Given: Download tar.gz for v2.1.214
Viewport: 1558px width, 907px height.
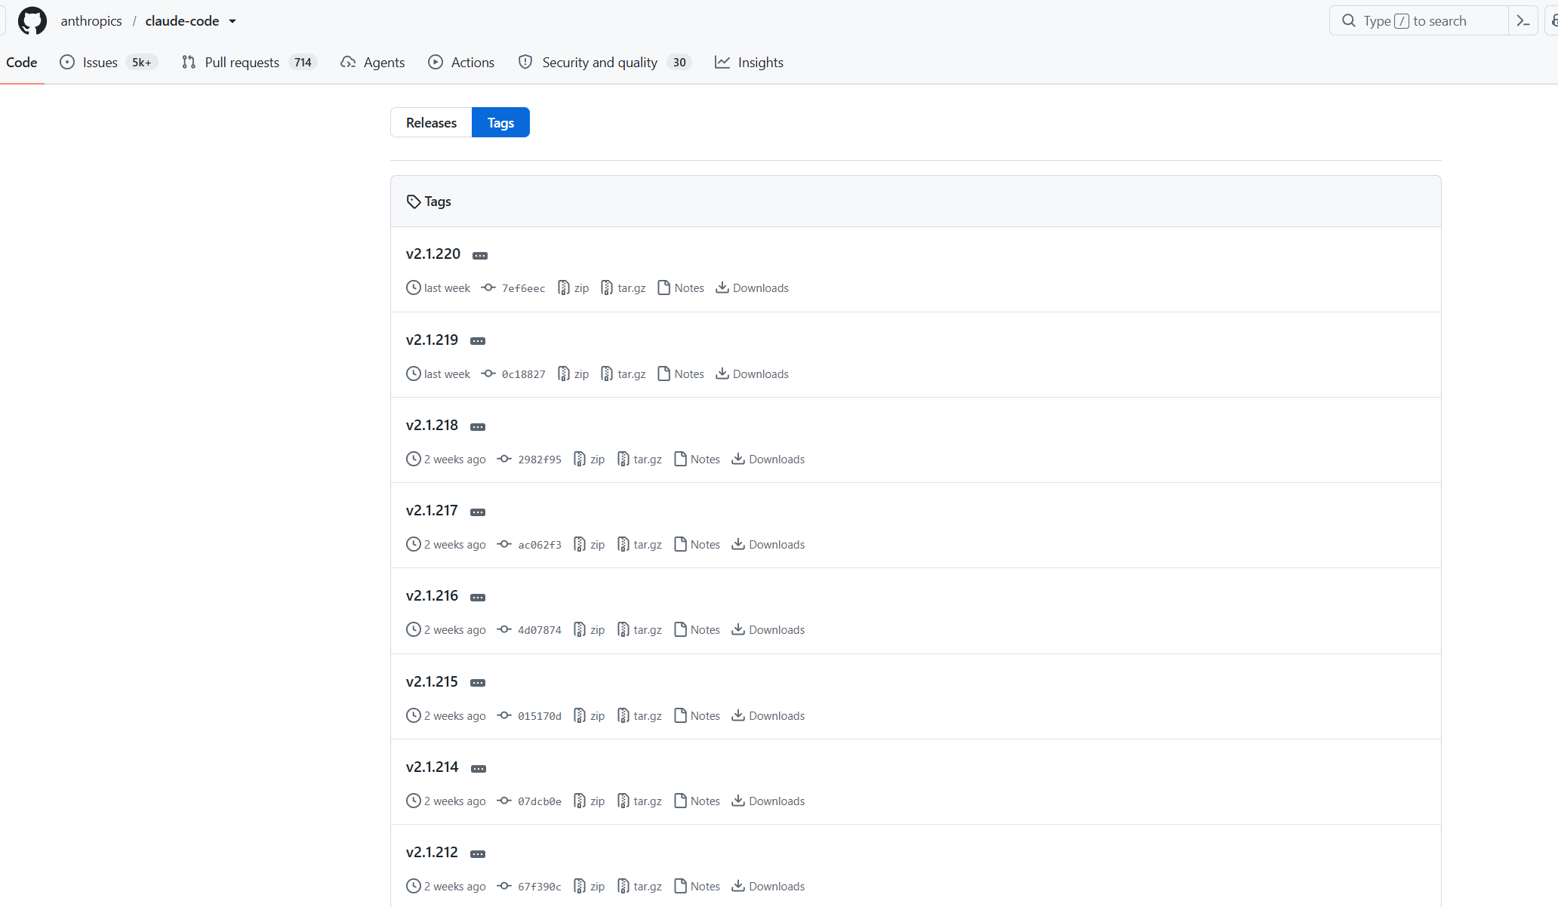Looking at the screenshot, I should click(639, 801).
